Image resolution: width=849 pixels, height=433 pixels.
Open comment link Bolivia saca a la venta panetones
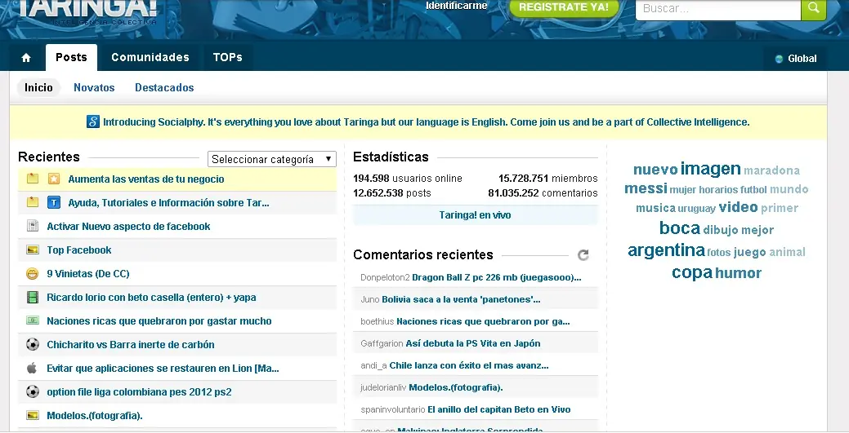(461, 299)
